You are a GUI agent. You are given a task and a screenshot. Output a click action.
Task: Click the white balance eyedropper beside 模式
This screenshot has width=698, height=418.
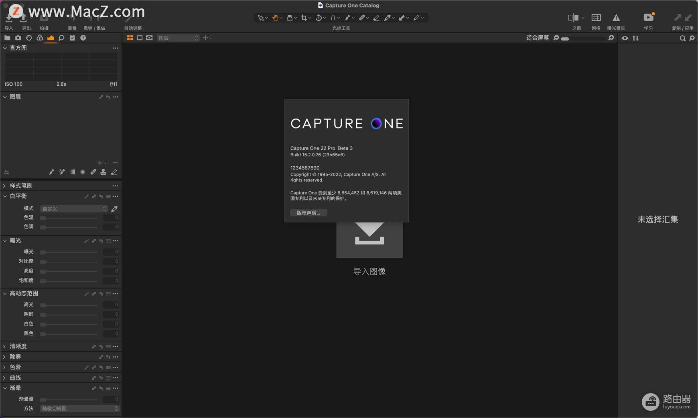click(114, 209)
